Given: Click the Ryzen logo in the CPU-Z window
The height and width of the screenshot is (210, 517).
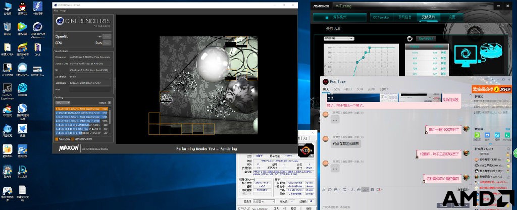Looking at the screenshot, I should (x=305, y=150).
